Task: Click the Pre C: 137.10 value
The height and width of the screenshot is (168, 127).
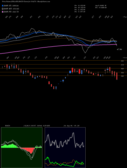Action: tap(80, 12)
